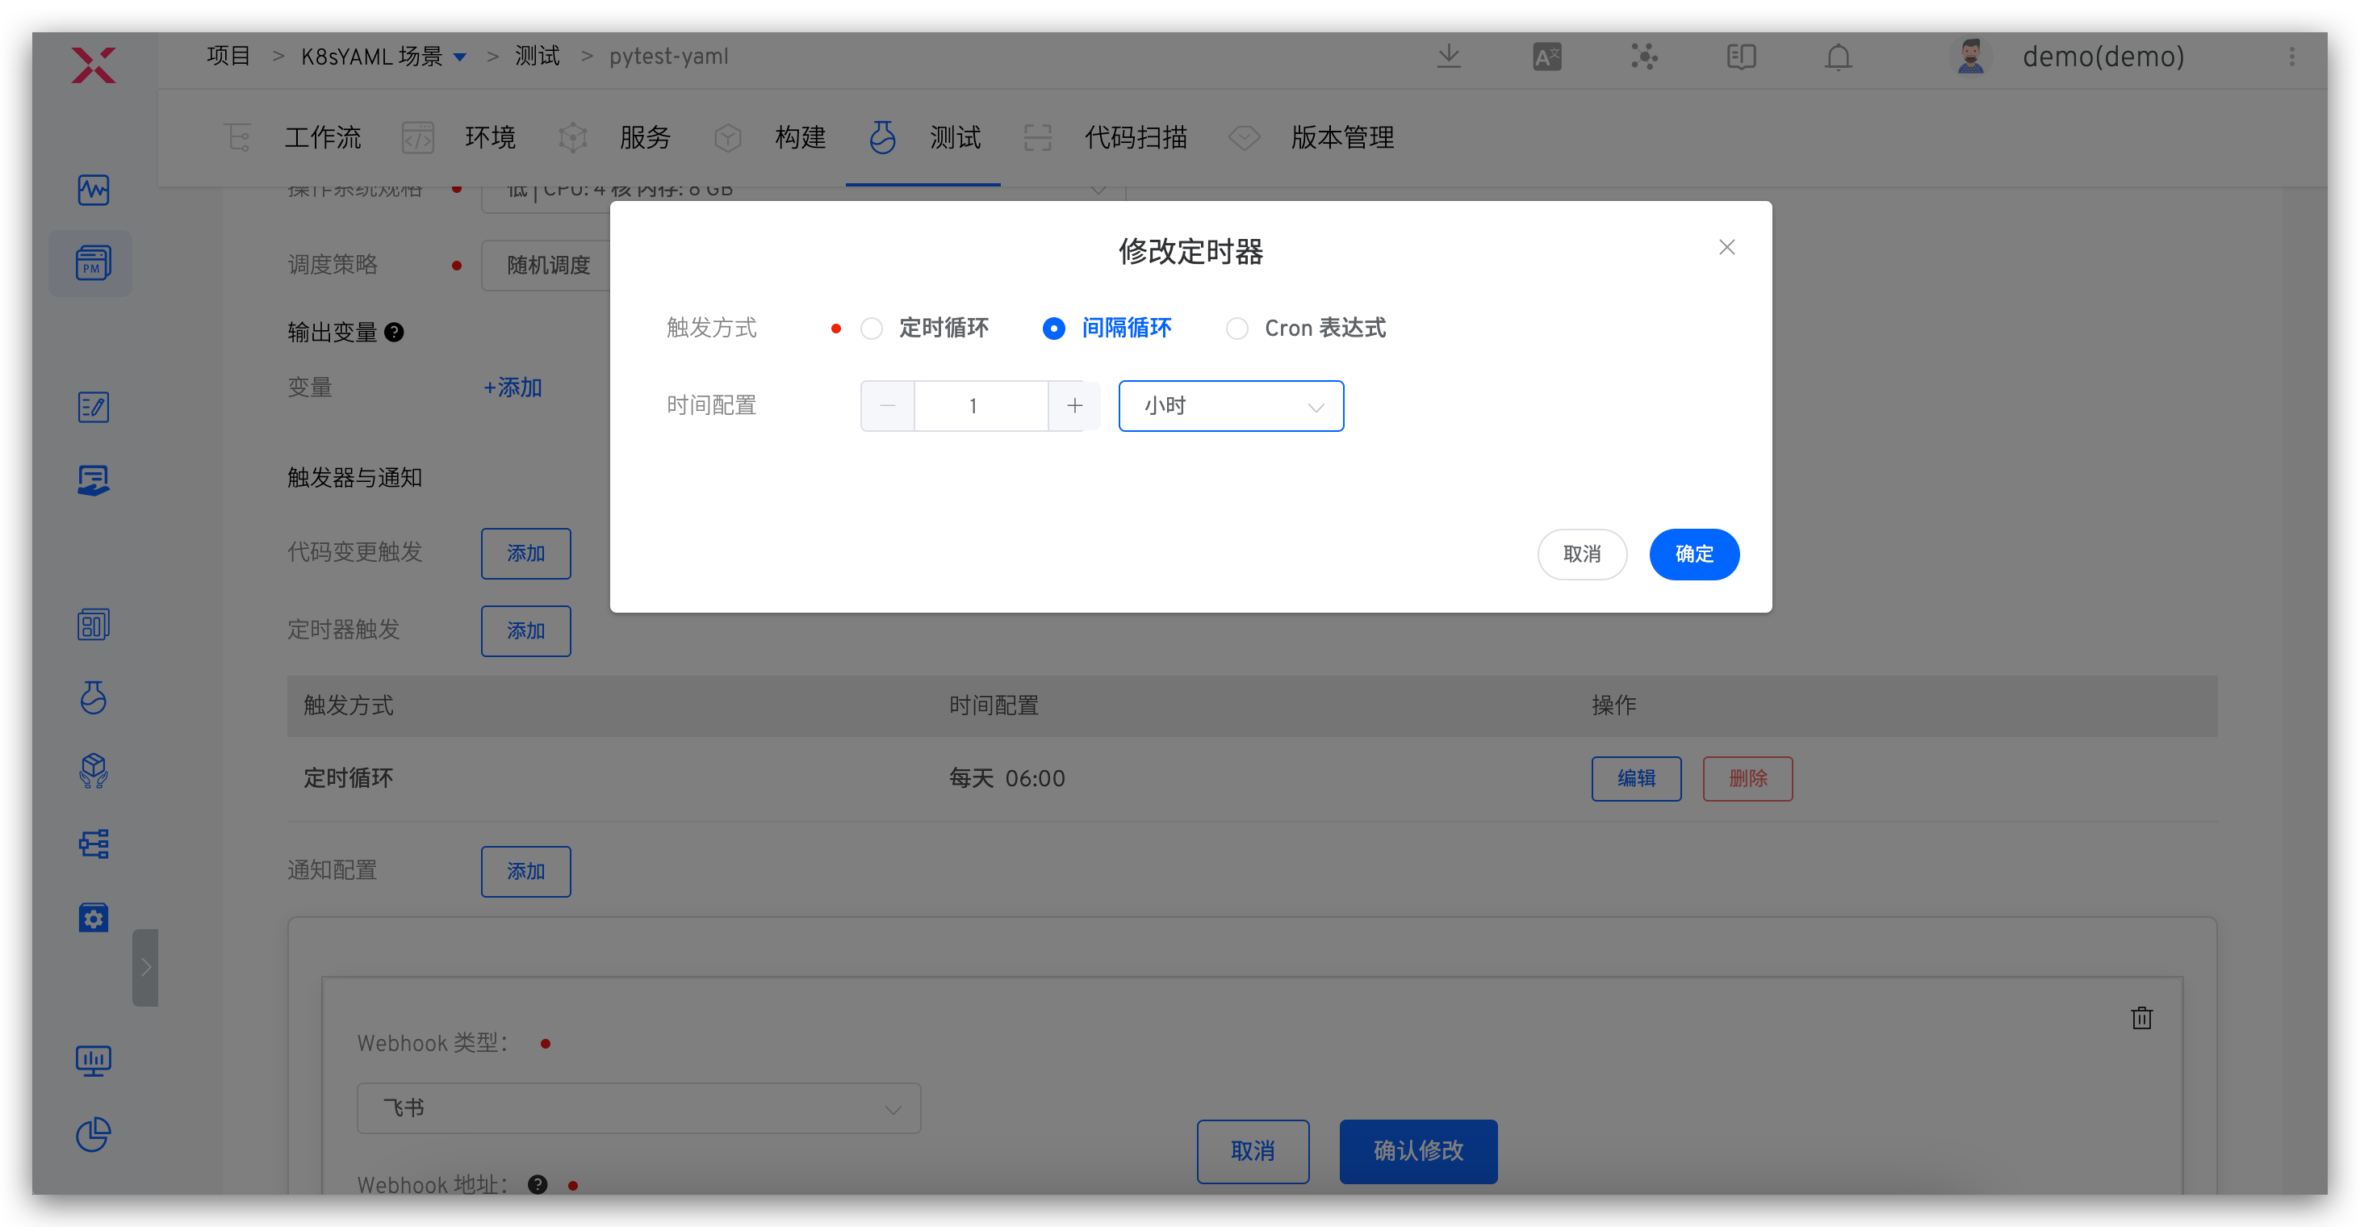This screenshot has width=2360, height=1227.
Task: Select the 间隔循环 radio option
Action: (1053, 328)
